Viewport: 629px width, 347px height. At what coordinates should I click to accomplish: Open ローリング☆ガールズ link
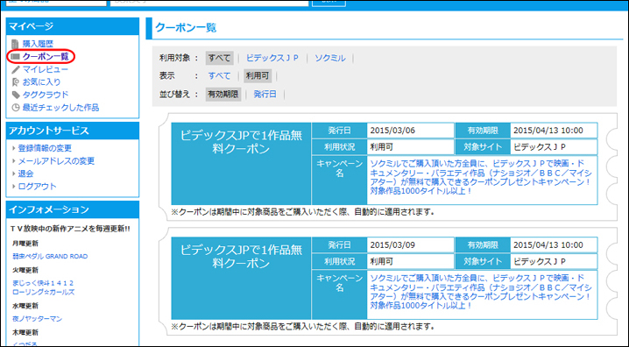click(43, 292)
